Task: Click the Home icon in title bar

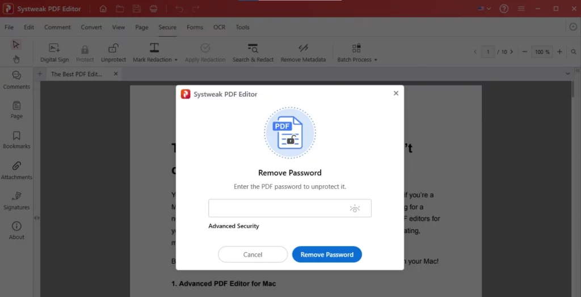Action: 103,9
